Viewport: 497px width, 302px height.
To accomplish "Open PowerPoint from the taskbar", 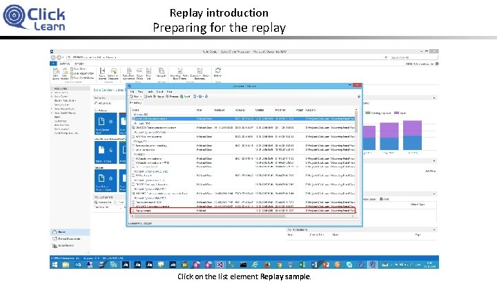I will (x=326, y=264).
